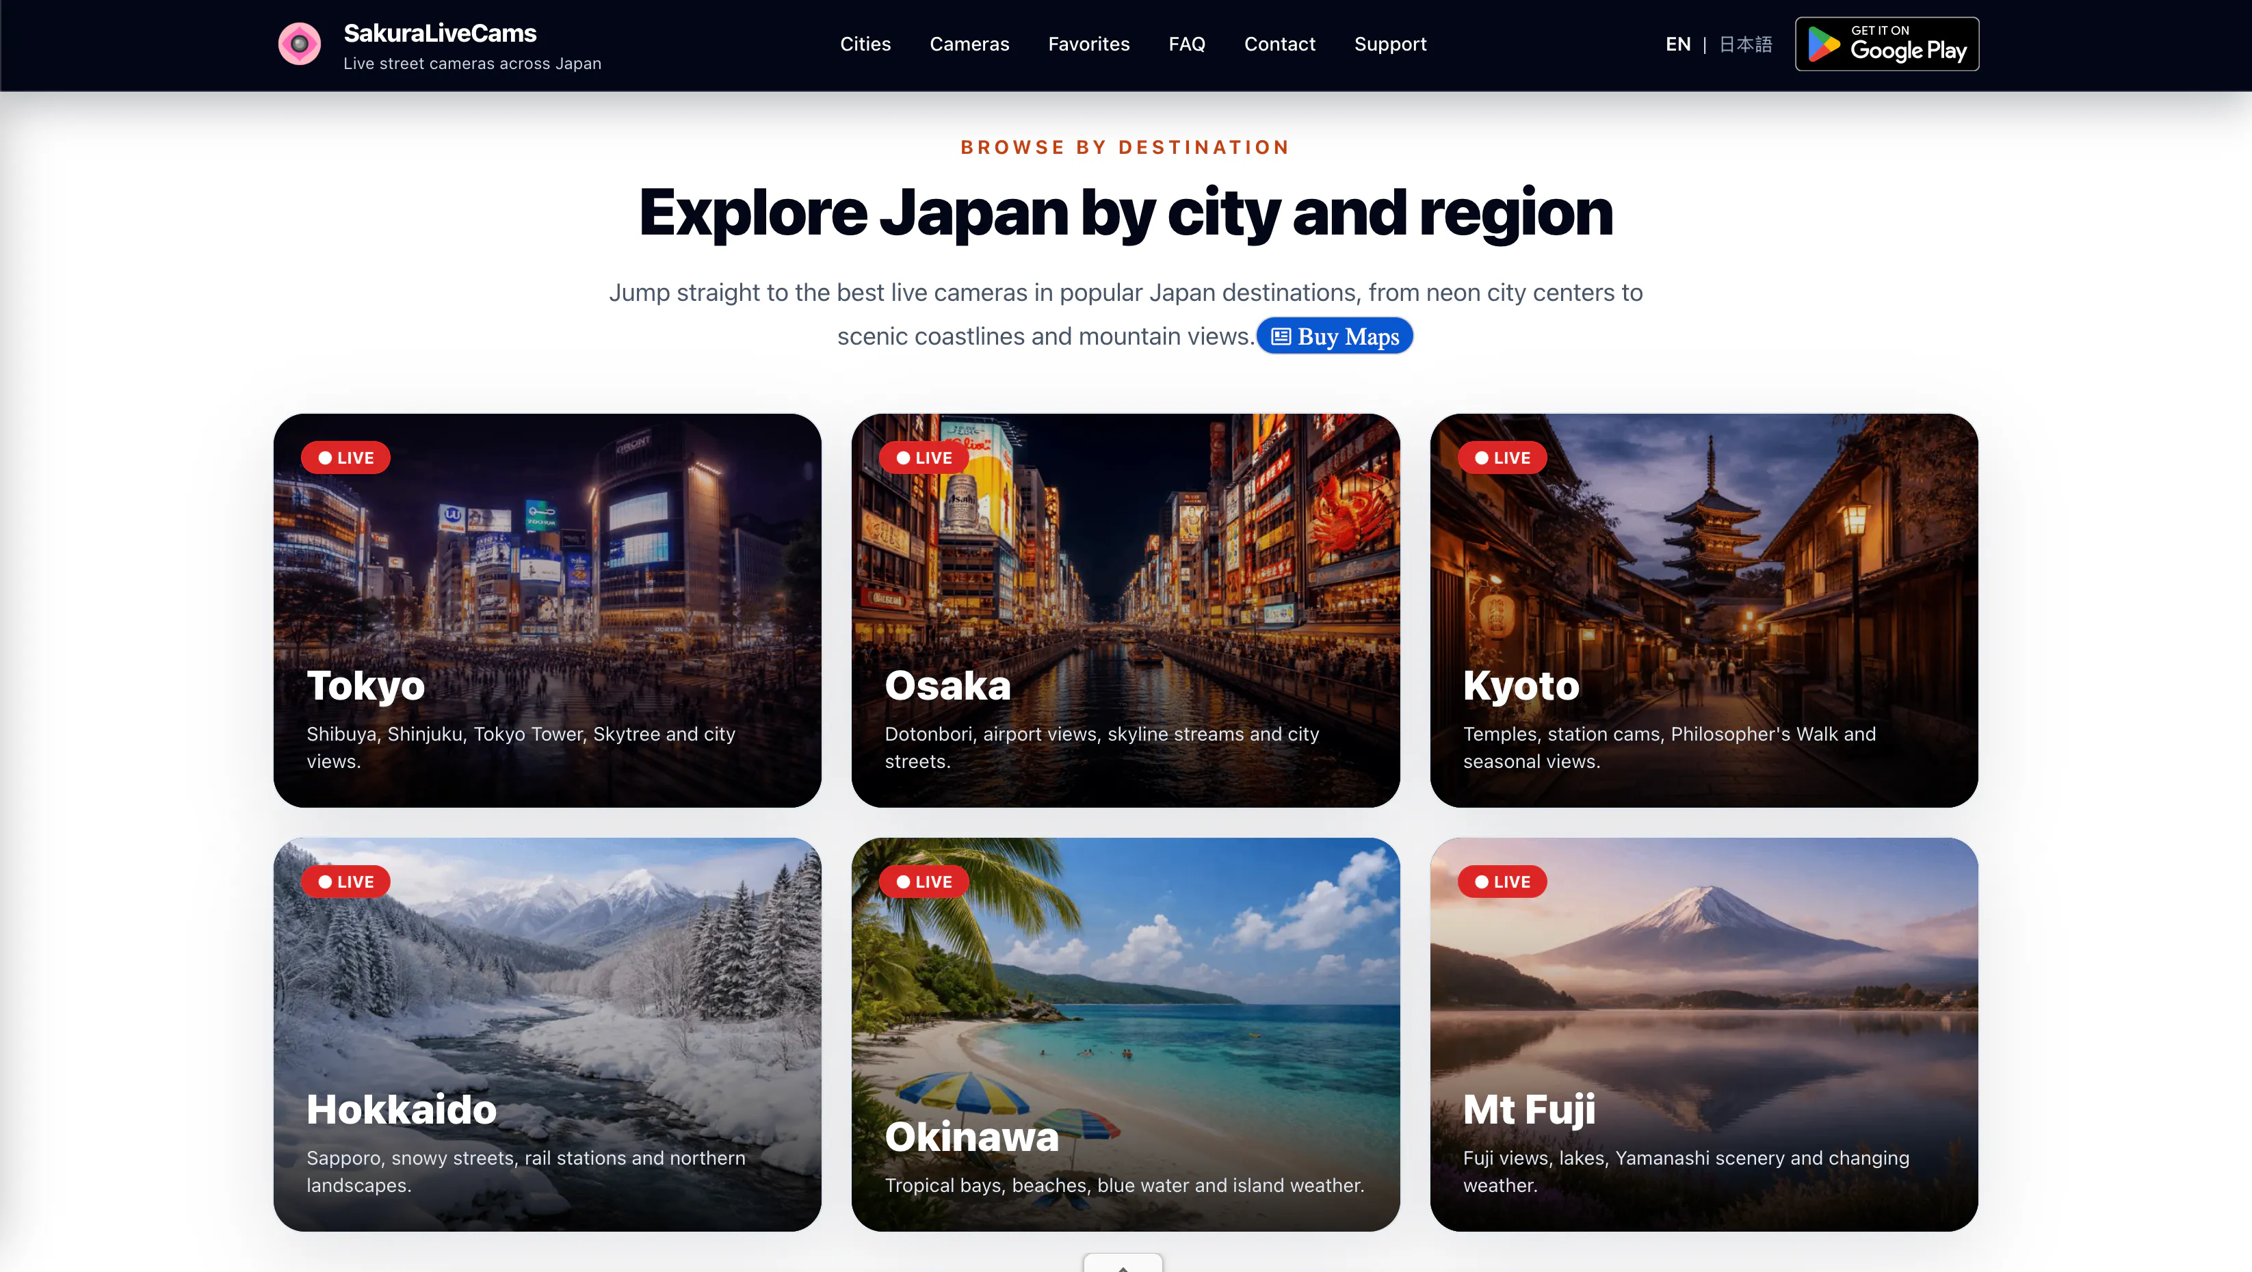
Task: Open the Mt Fuji live camera card
Action: coord(1704,1034)
